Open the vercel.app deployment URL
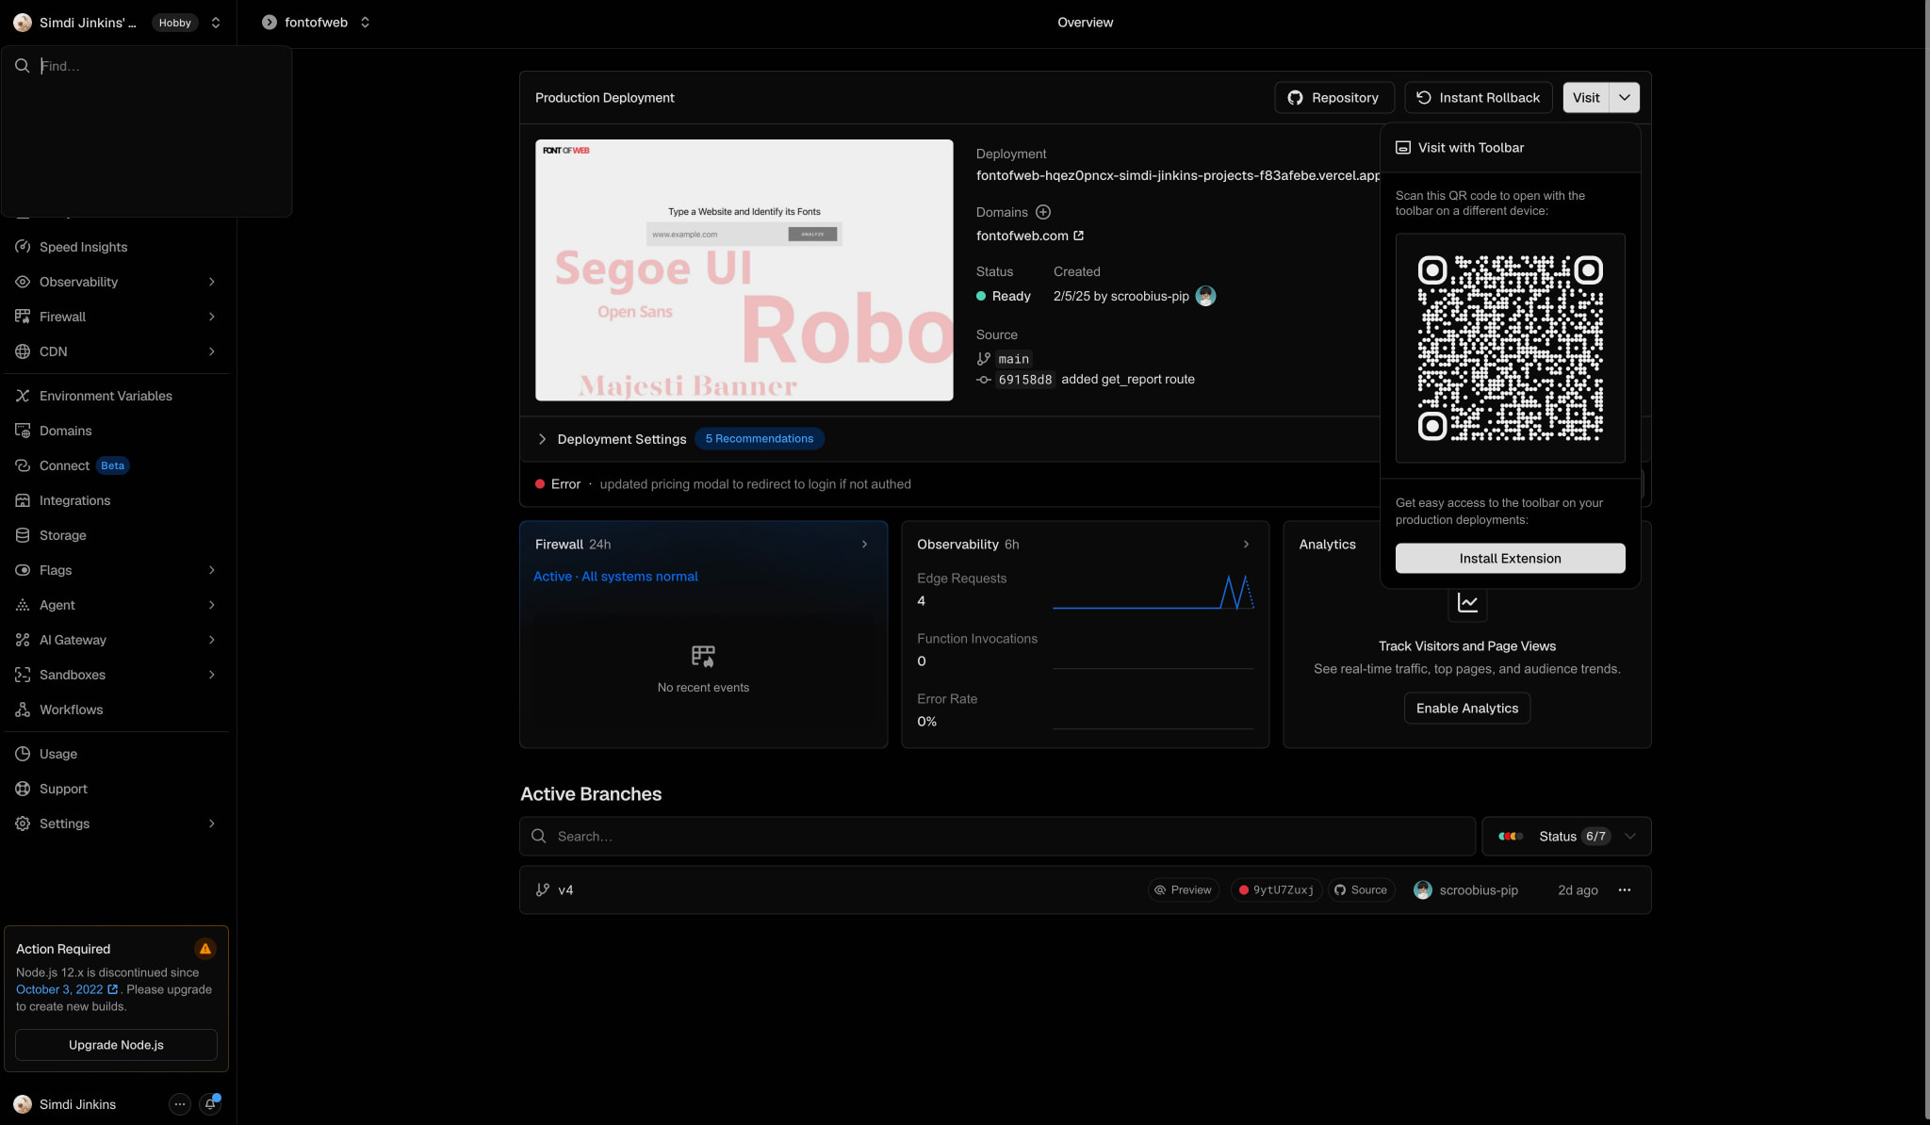The image size is (1930, 1125). coord(1178,175)
